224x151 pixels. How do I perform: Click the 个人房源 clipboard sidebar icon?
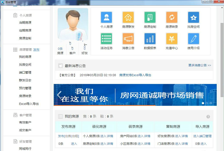[x=15, y=15]
